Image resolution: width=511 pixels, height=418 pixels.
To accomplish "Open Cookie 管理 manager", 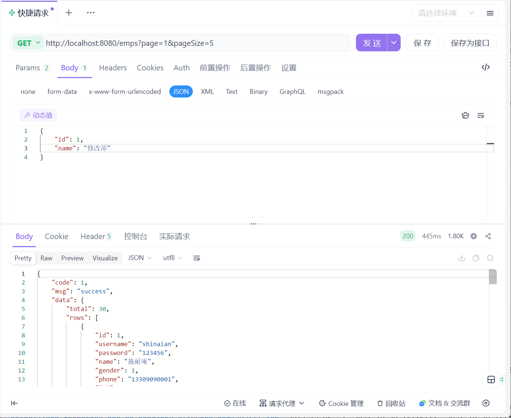I will (x=341, y=403).
